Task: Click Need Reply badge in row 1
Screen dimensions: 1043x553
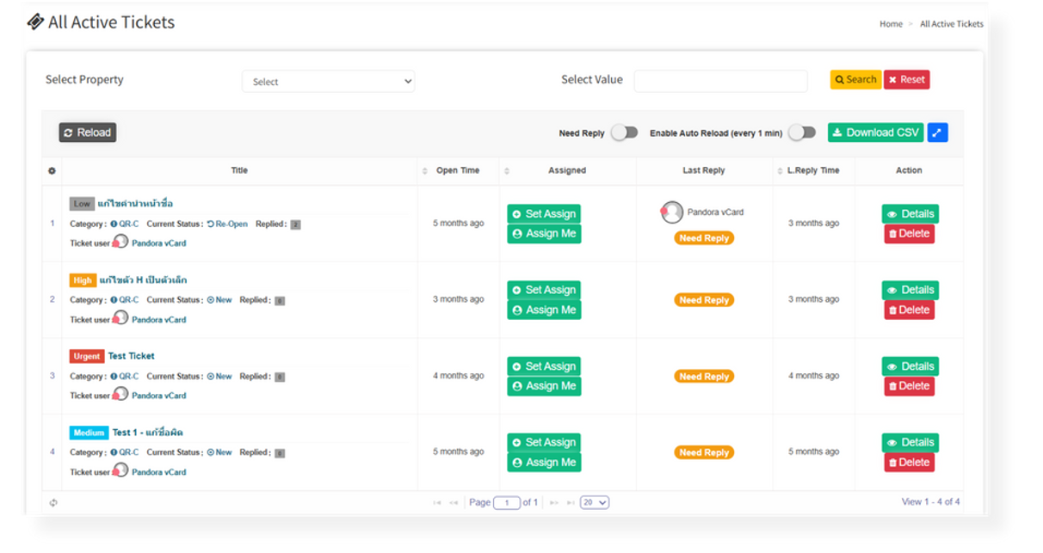Action: pyautogui.click(x=704, y=238)
